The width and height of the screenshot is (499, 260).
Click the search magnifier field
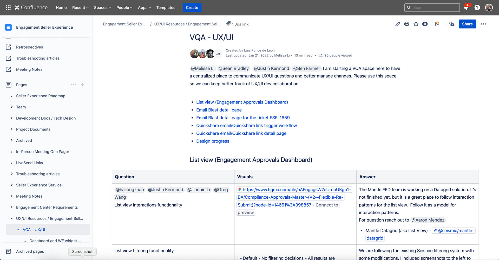[432, 8]
